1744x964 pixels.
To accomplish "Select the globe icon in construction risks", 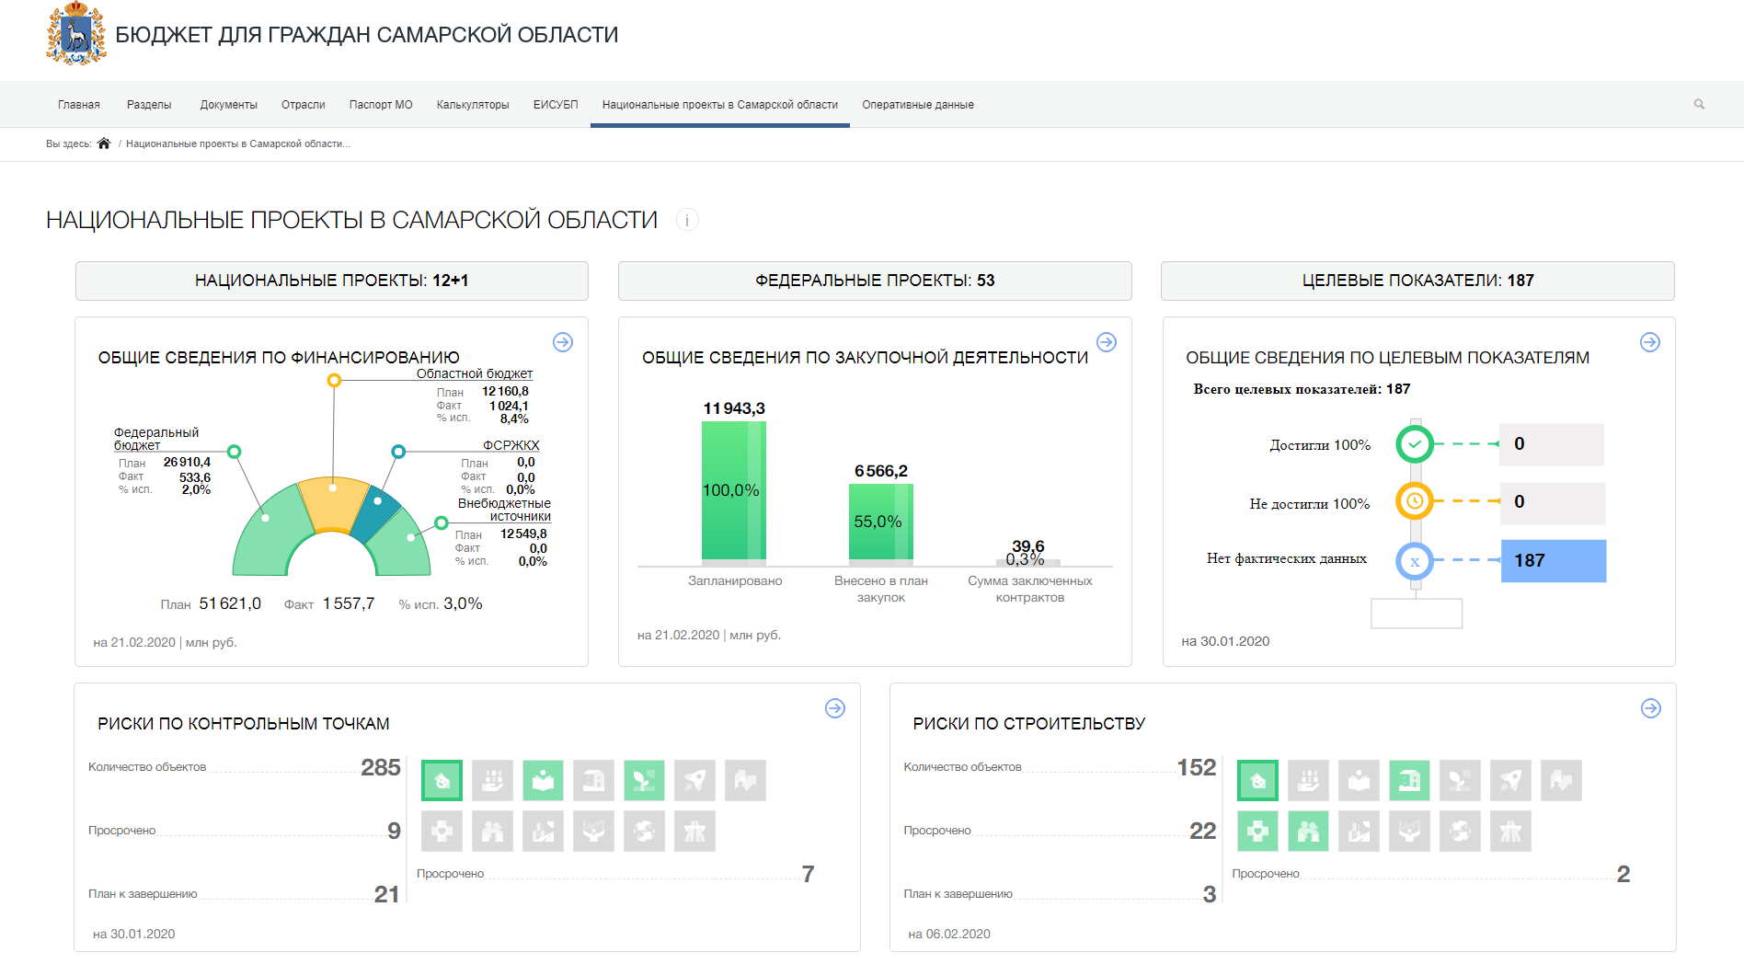I will 1460,832.
